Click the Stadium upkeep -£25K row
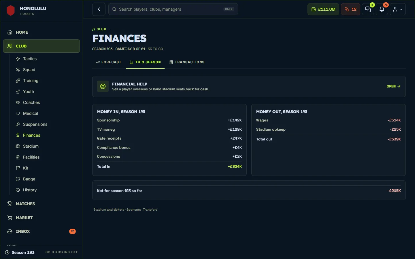This screenshot has height=259, width=415. coord(329,129)
